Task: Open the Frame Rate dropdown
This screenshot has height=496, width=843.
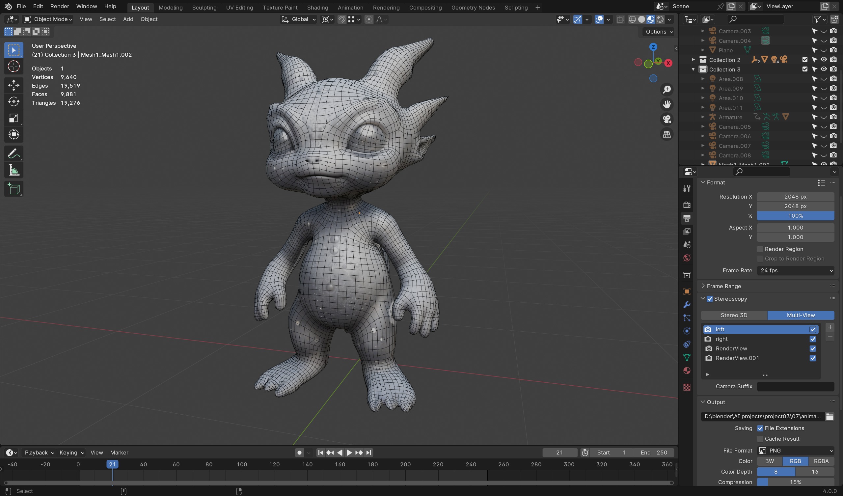Action: 796,270
